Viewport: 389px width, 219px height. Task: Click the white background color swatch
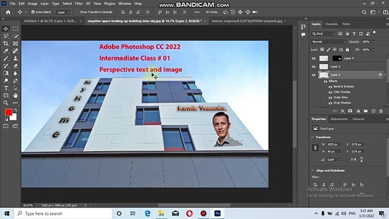coord(14,118)
